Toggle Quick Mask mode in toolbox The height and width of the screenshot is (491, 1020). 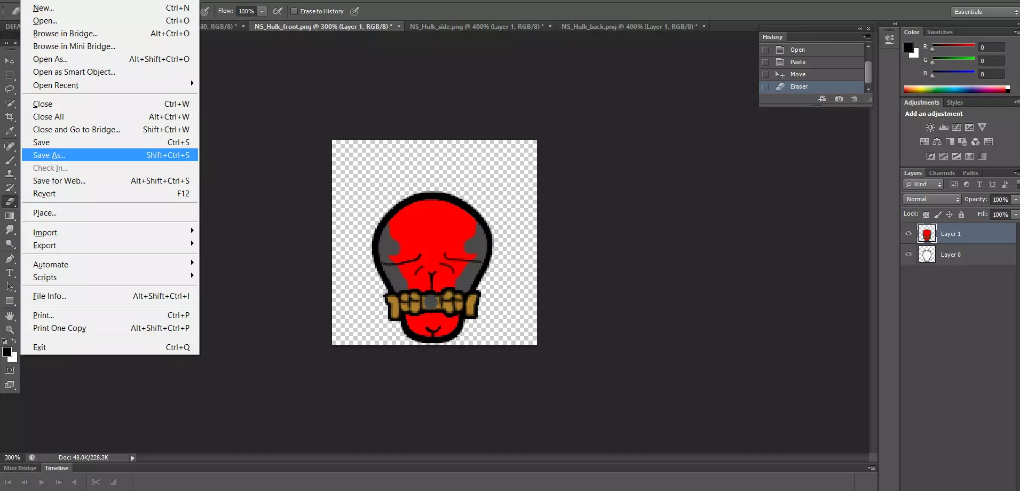(10, 370)
